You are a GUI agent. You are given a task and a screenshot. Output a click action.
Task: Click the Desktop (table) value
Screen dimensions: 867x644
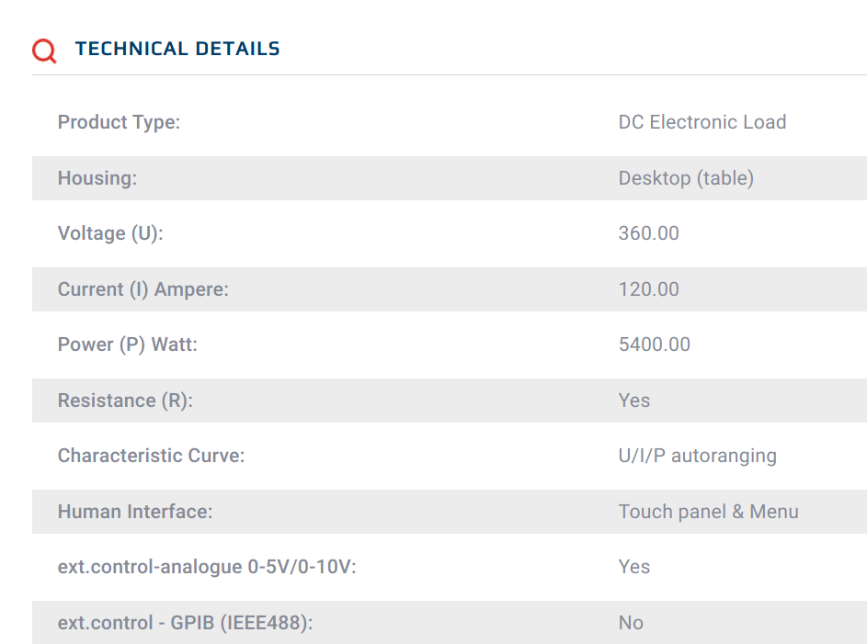coord(685,178)
